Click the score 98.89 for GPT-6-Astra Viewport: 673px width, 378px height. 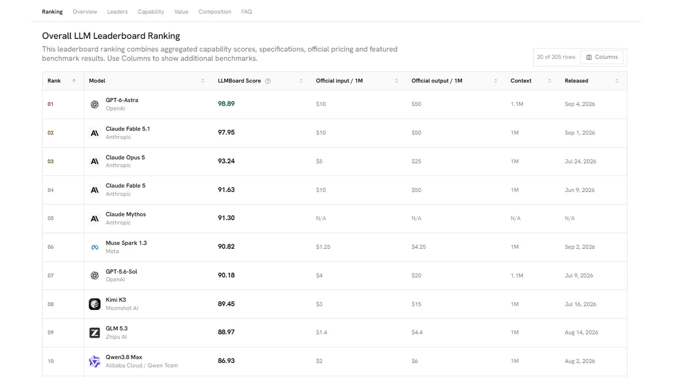tap(226, 104)
